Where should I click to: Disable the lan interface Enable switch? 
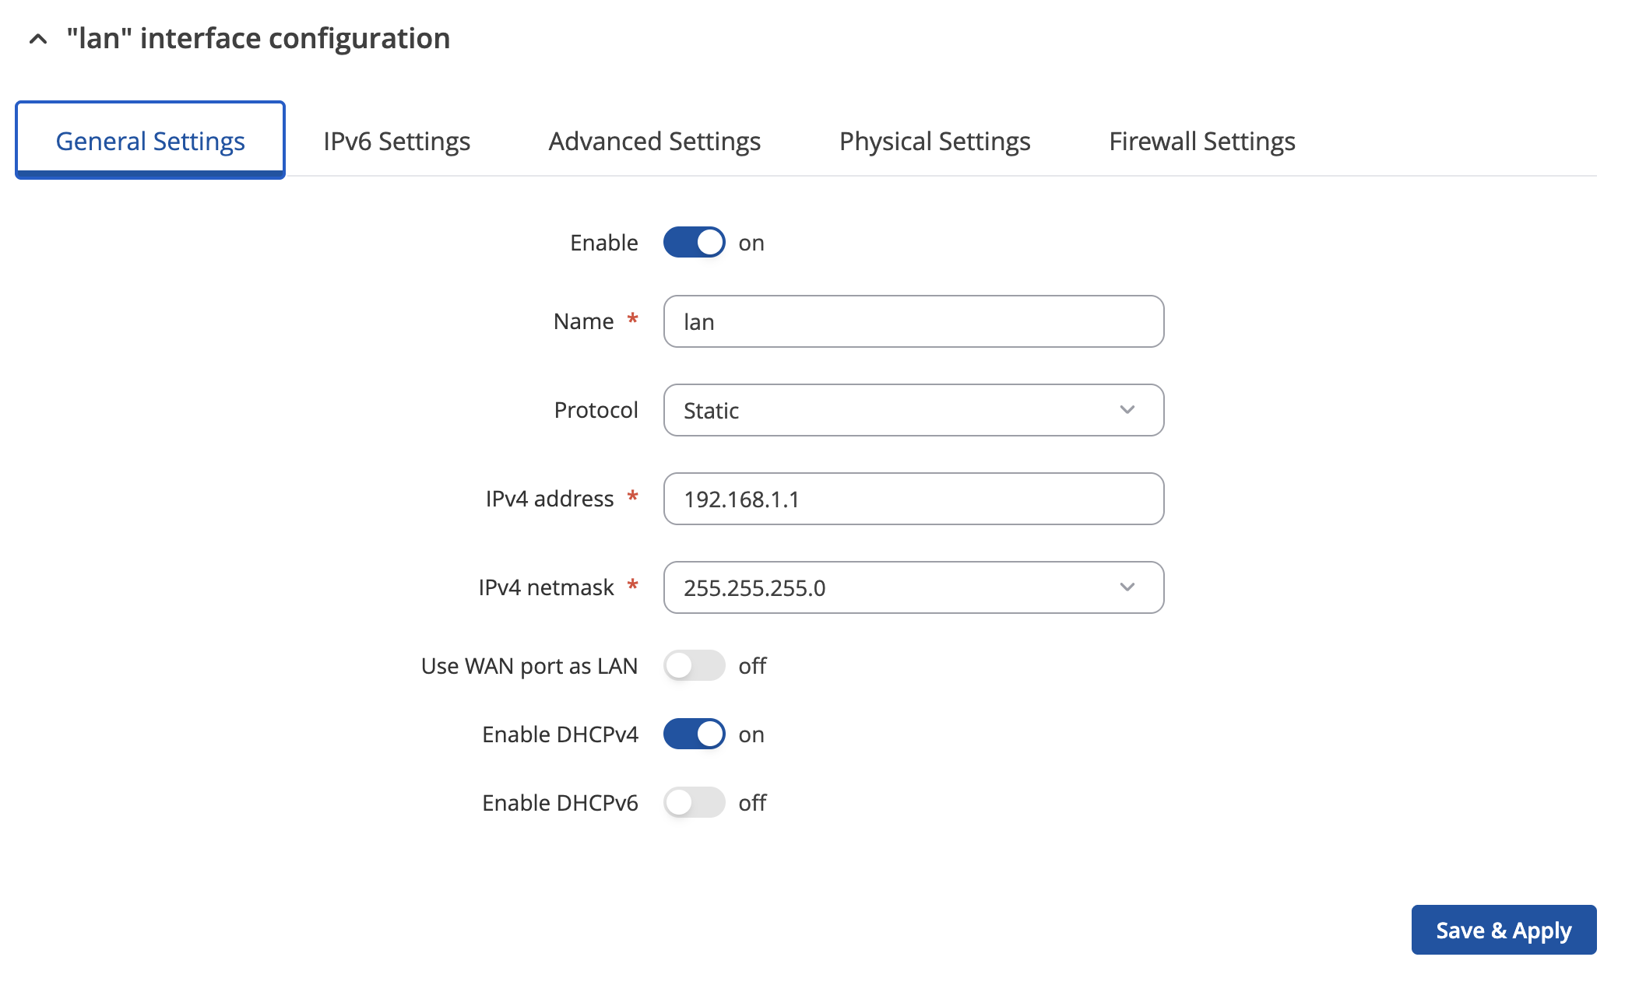pos(694,242)
